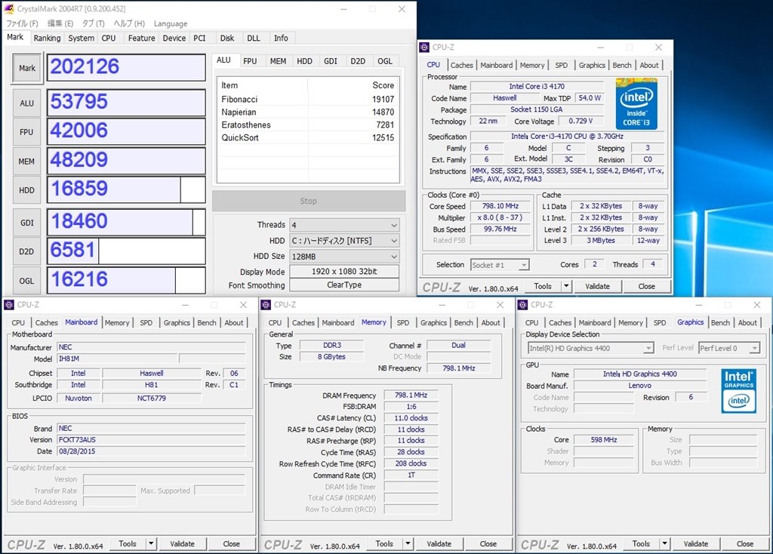Open Bench tab in CPU-Z Graphics window

(x=720, y=322)
